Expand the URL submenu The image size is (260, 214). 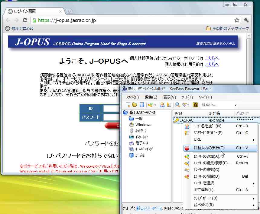tap(220, 139)
